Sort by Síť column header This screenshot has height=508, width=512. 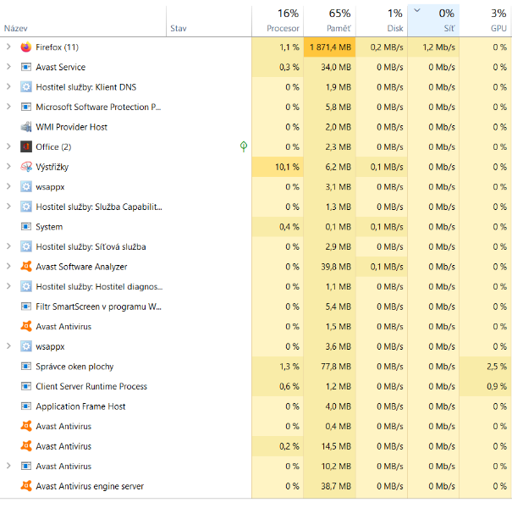(433, 21)
